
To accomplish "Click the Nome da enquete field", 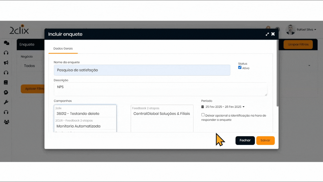I will click(142, 70).
